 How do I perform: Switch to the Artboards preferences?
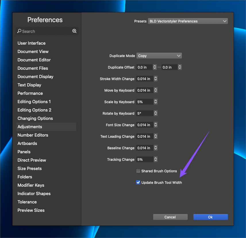click(x=27, y=143)
